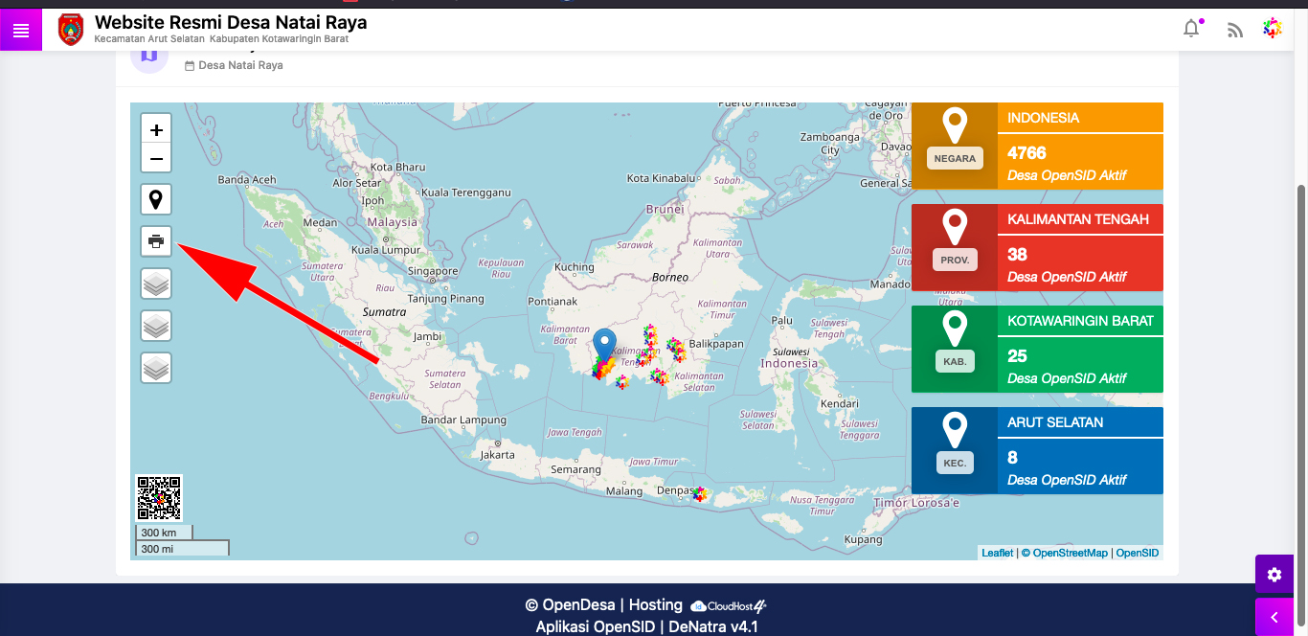Click the 300 mi scale label

click(x=182, y=549)
